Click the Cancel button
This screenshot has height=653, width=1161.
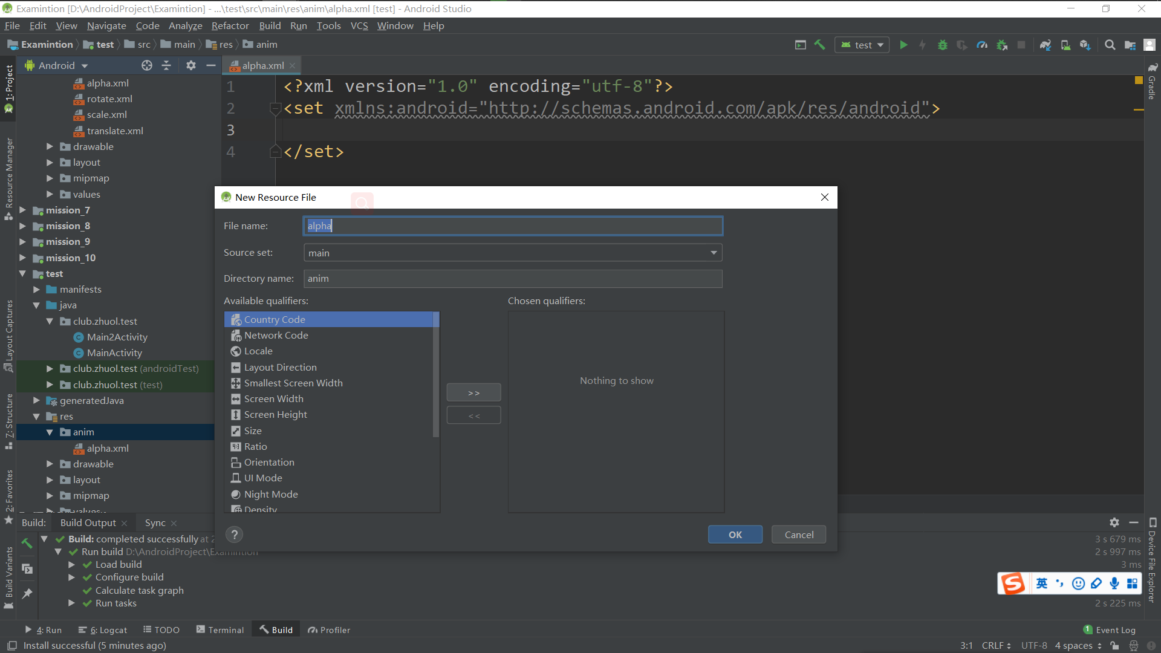point(799,534)
